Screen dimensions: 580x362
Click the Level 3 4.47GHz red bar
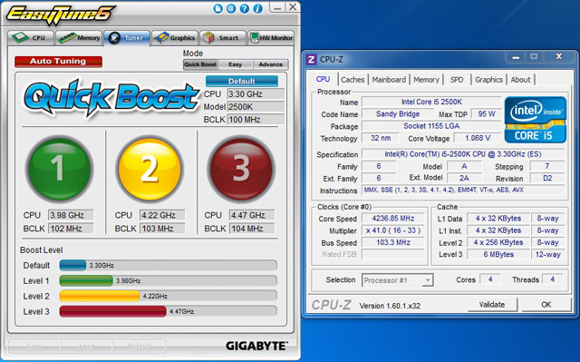click(168, 311)
